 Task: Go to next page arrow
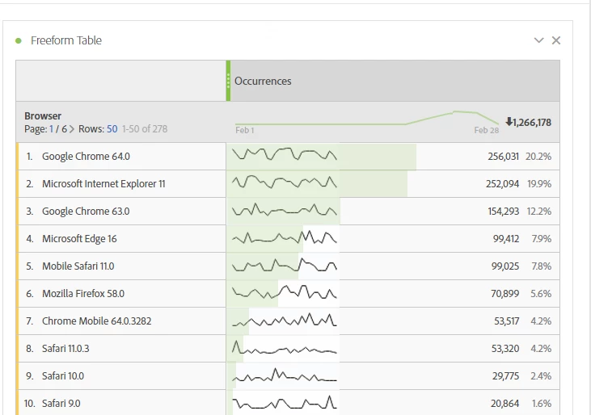[72, 129]
